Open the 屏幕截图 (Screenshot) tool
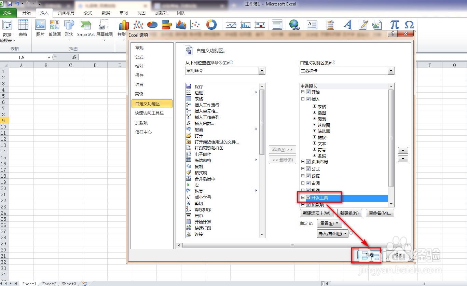Image resolution: width=467 pixels, height=286 pixels. 105,25
